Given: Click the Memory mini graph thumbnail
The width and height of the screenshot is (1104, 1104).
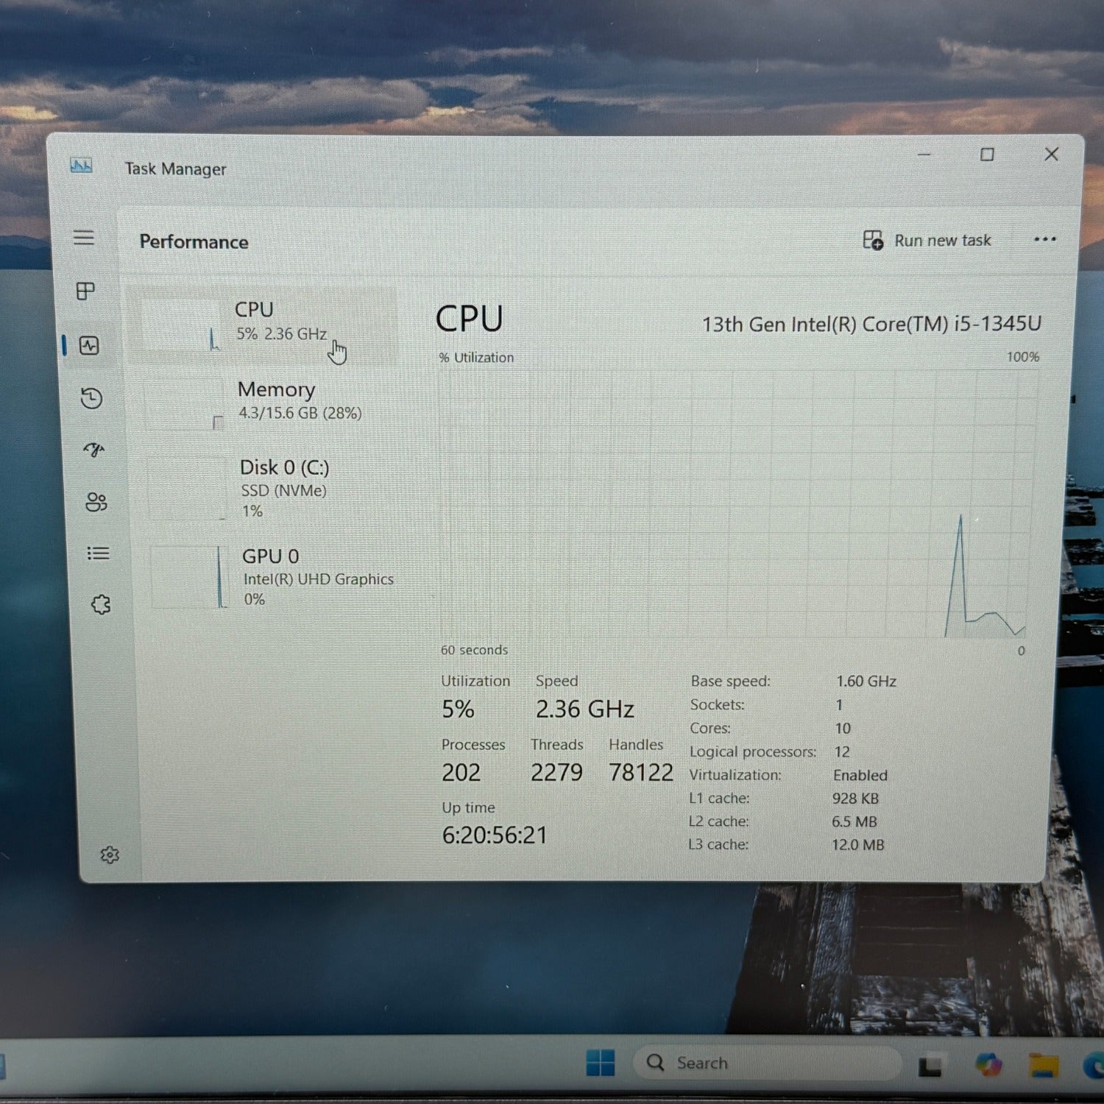Looking at the screenshot, I should click(184, 403).
